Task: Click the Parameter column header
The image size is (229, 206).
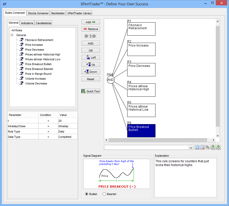Action: 23,115
